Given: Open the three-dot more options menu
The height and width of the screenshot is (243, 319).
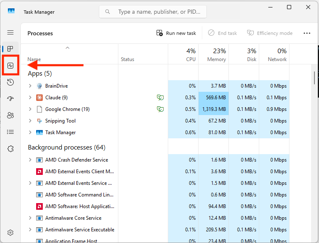Looking at the screenshot, I should point(307,33).
